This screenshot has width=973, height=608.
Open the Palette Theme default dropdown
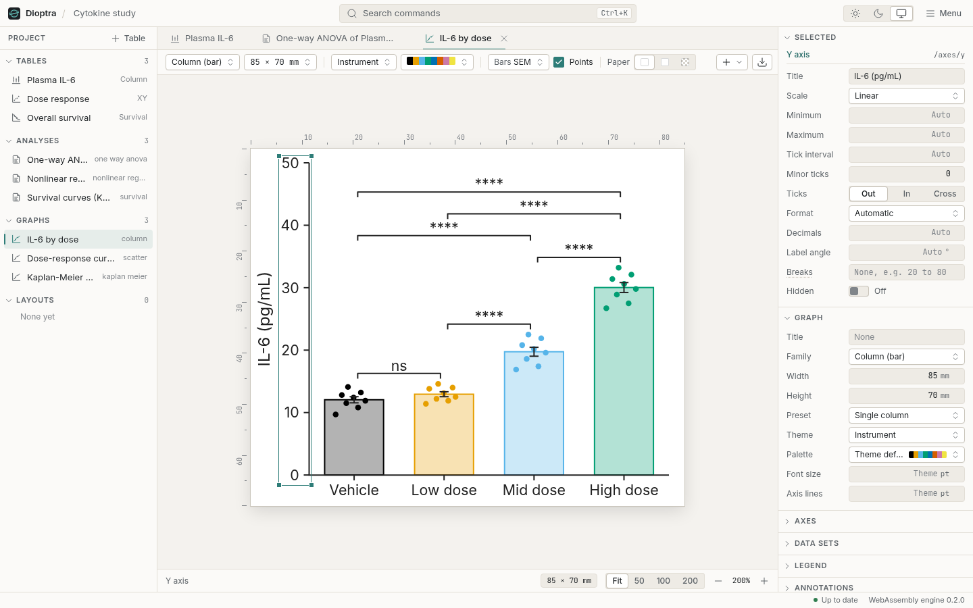906,455
